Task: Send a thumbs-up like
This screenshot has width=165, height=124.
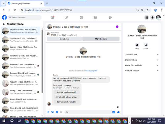Action: pos(118,112)
